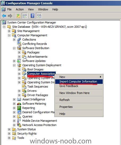
Task: Click the Advertisements node icon
Action: coord(24,57)
